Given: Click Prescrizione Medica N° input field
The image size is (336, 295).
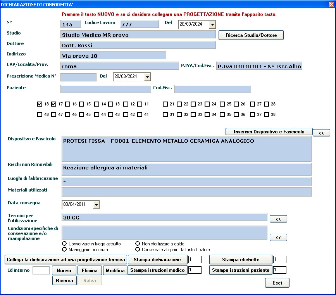Looking at the screenshot, I should pyautogui.click(x=78, y=78).
